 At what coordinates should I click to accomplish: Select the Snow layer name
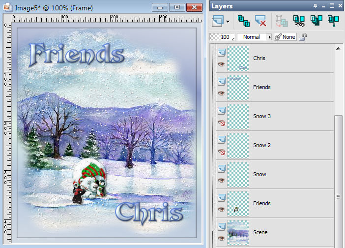pyautogui.click(x=259, y=174)
